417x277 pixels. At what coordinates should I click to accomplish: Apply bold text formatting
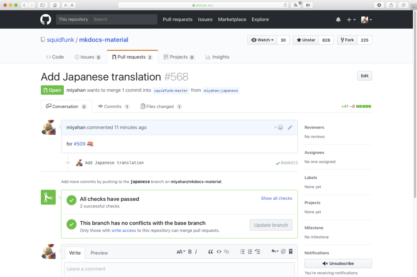[190, 251]
